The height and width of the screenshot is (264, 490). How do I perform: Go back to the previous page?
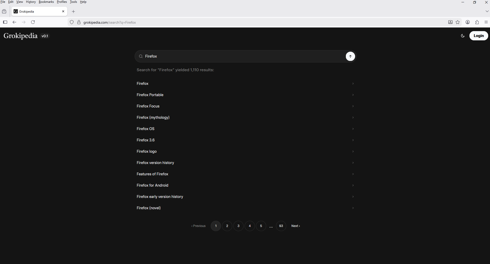[x=14, y=22]
